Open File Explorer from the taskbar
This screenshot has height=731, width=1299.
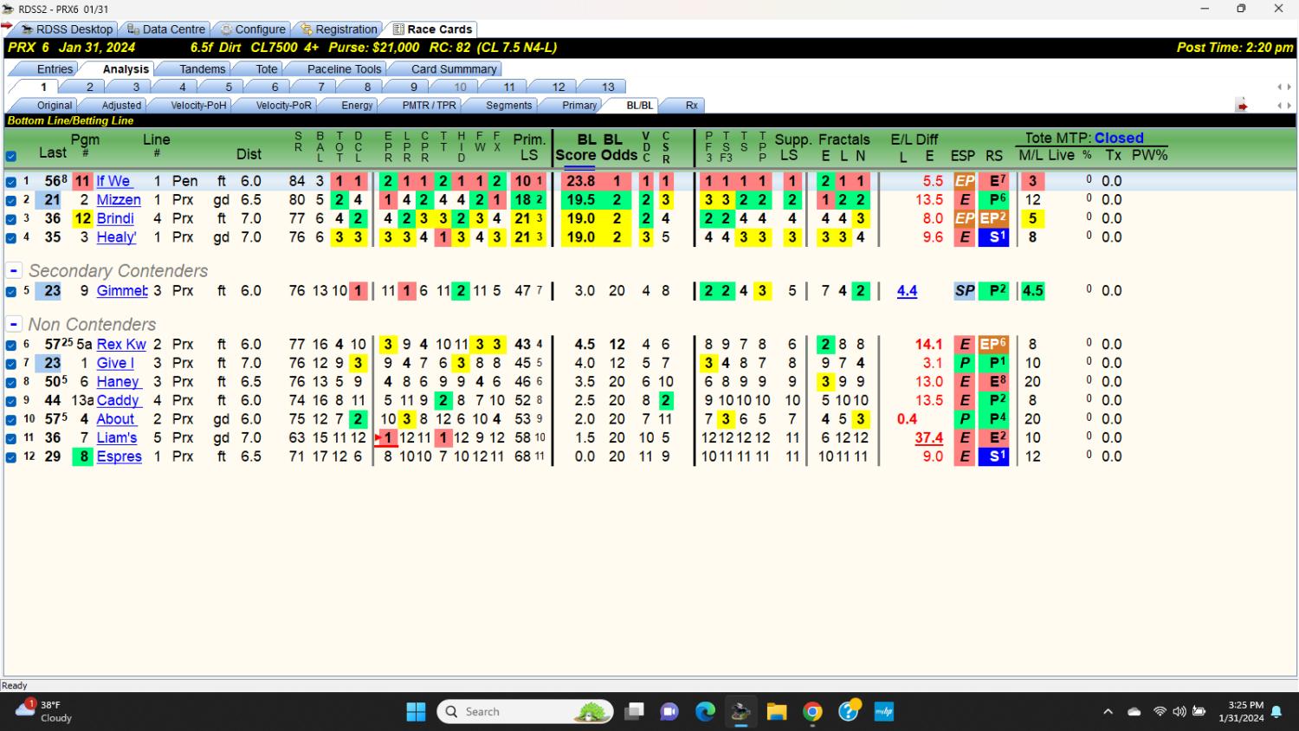777,712
